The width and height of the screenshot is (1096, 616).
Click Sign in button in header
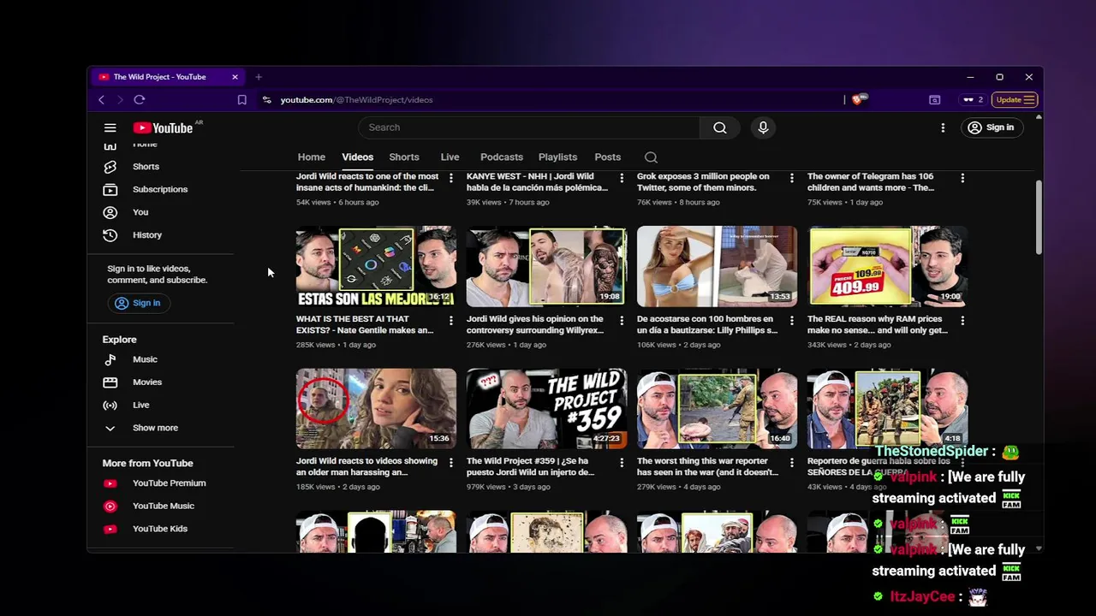point(991,127)
